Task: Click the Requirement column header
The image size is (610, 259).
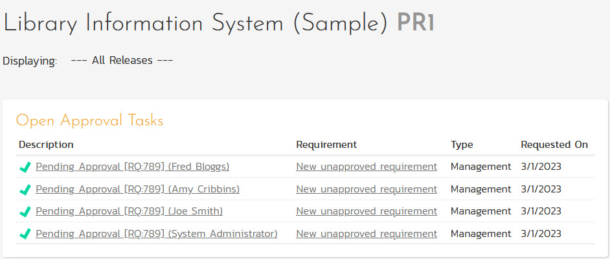Action: 326,145
